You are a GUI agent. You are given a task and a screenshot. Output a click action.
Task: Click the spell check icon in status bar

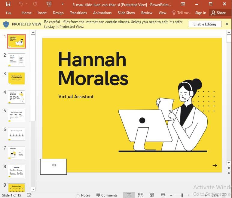pyautogui.click(x=29, y=195)
